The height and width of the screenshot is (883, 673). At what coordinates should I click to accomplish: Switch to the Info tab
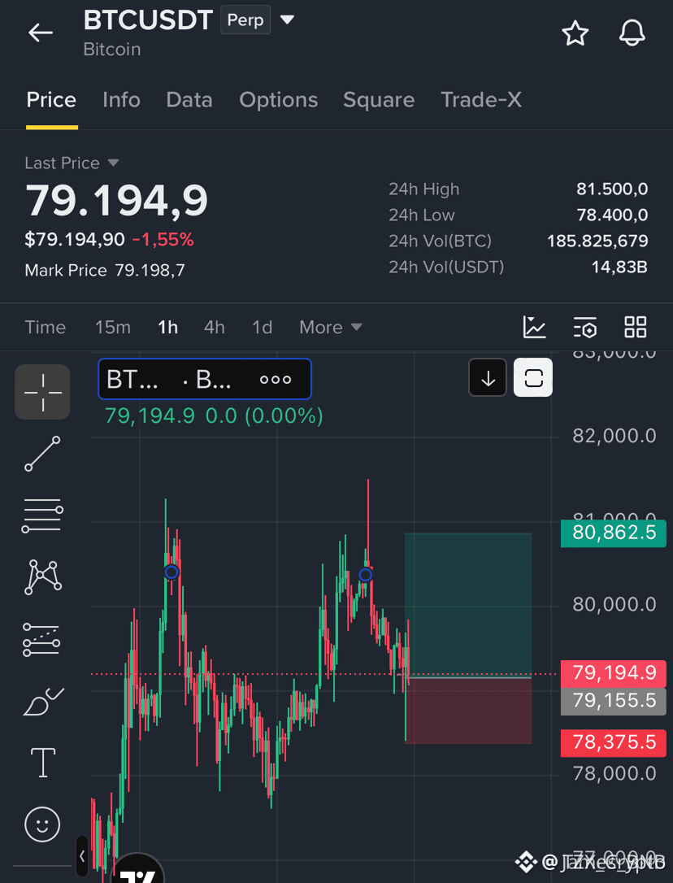pos(121,100)
